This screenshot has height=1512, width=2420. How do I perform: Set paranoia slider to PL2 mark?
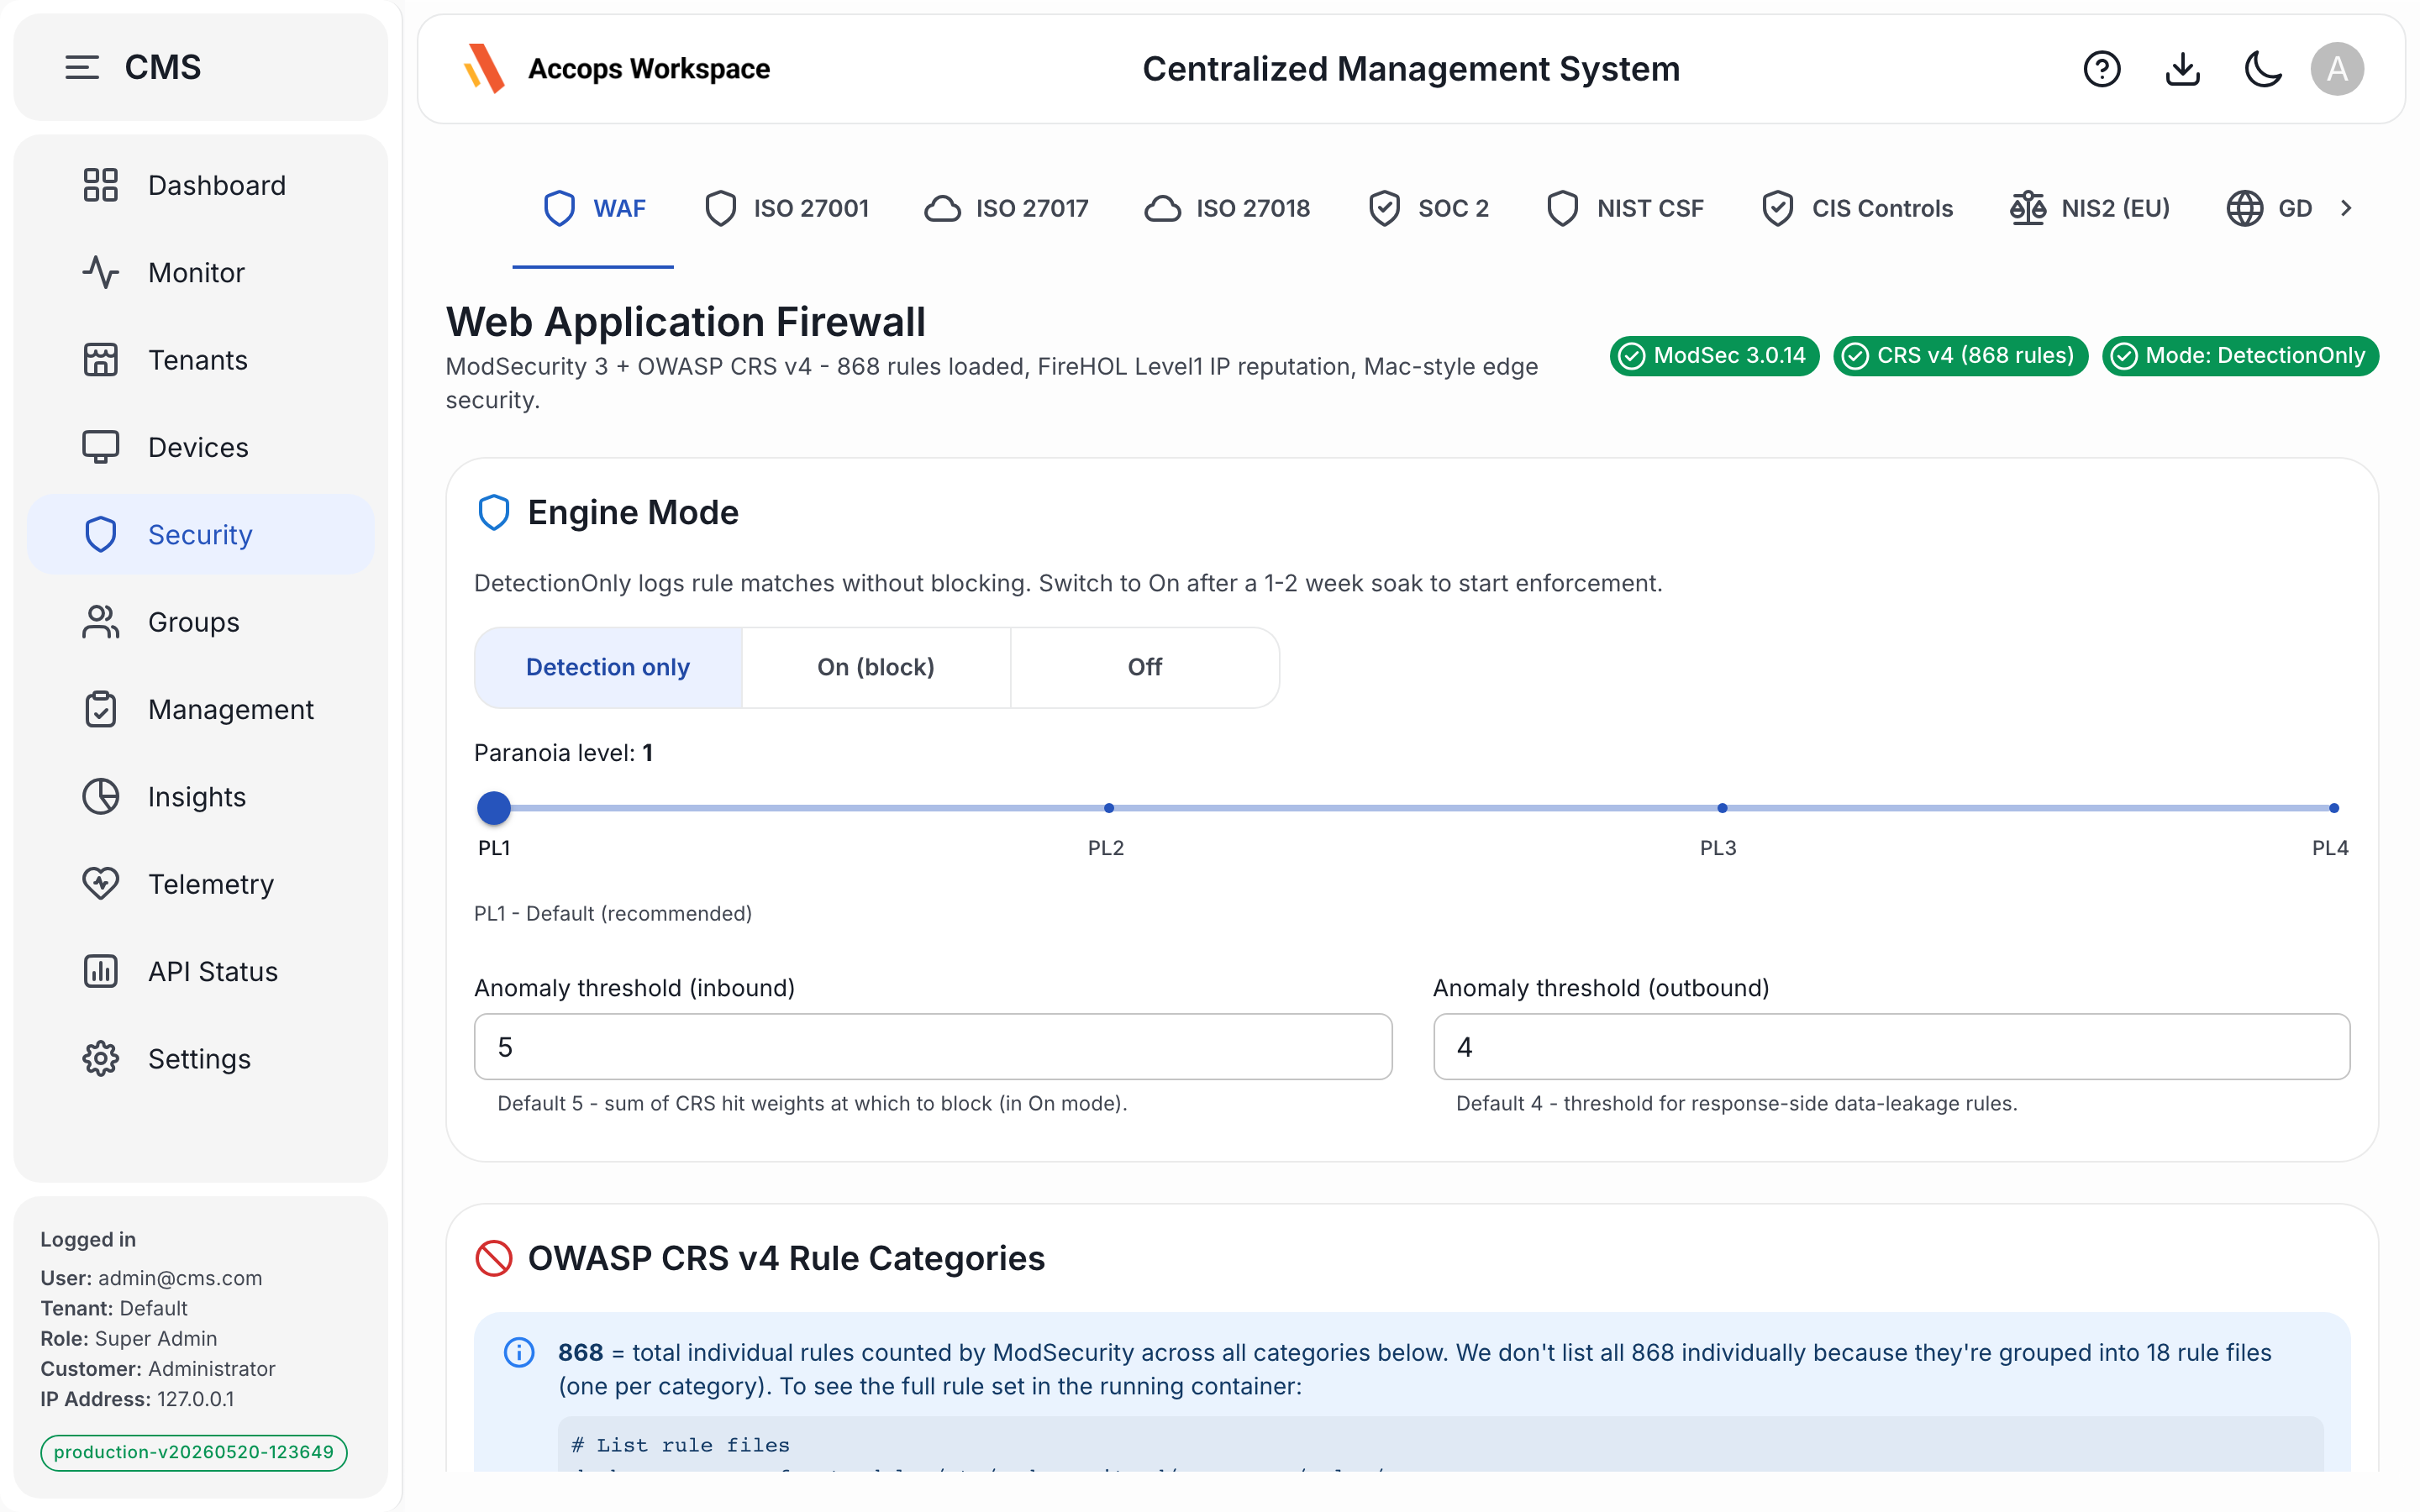coord(1108,807)
